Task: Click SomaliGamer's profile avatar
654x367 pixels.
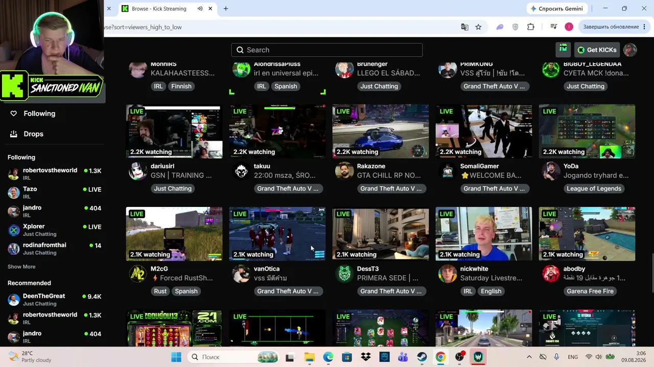Action: click(x=448, y=171)
